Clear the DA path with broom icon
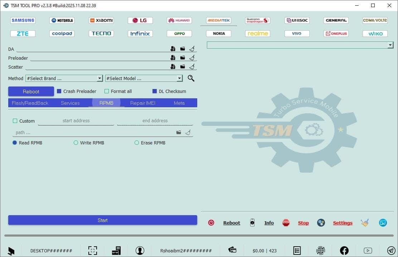 tap(192, 49)
